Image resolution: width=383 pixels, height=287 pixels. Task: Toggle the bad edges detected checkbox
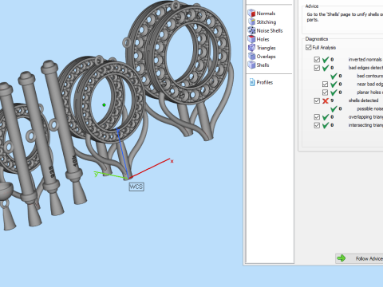point(317,68)
